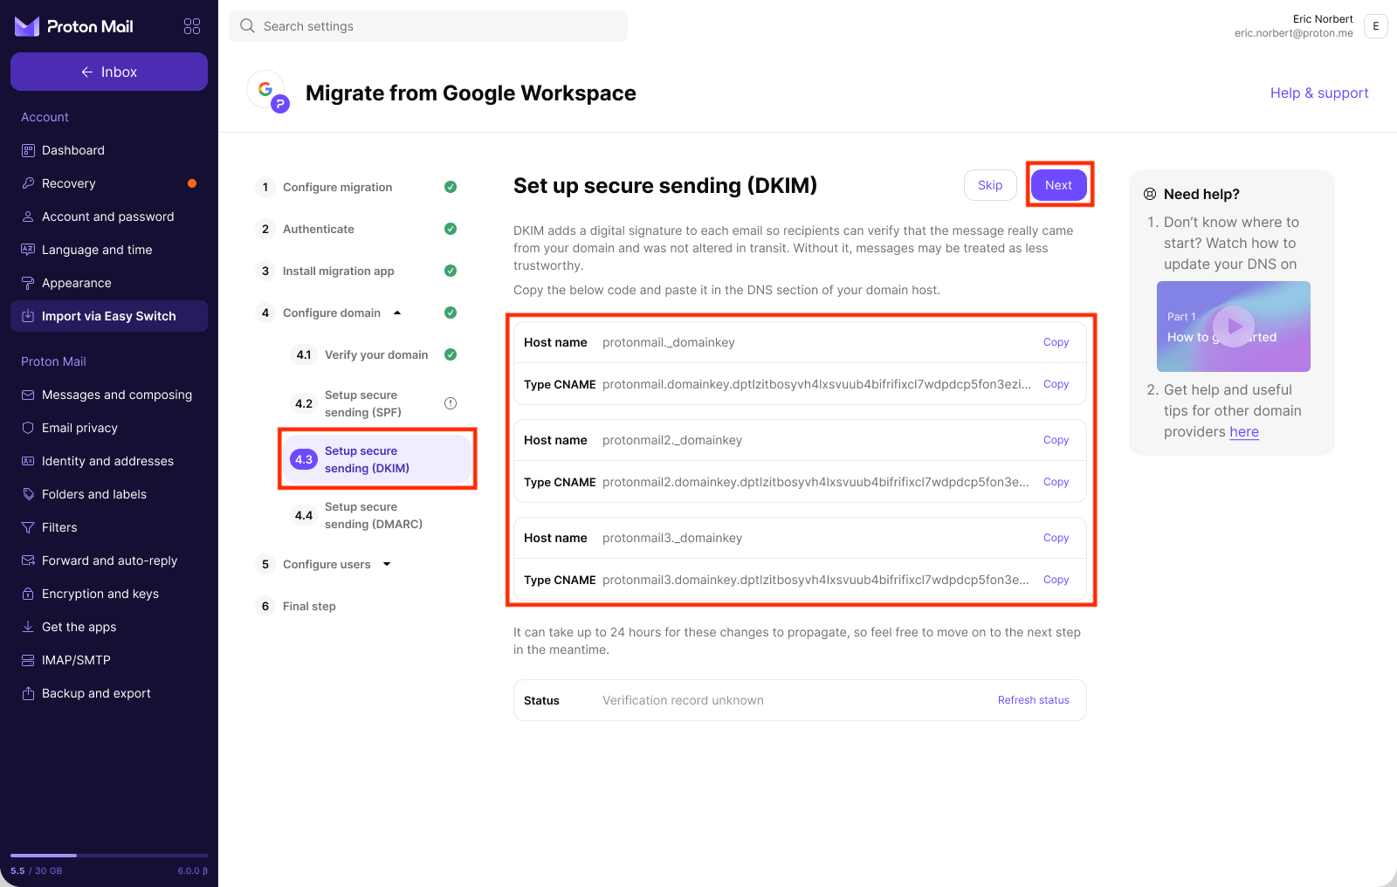Copy CNAME value for protonmail.domainkey

click(1056, 384)
